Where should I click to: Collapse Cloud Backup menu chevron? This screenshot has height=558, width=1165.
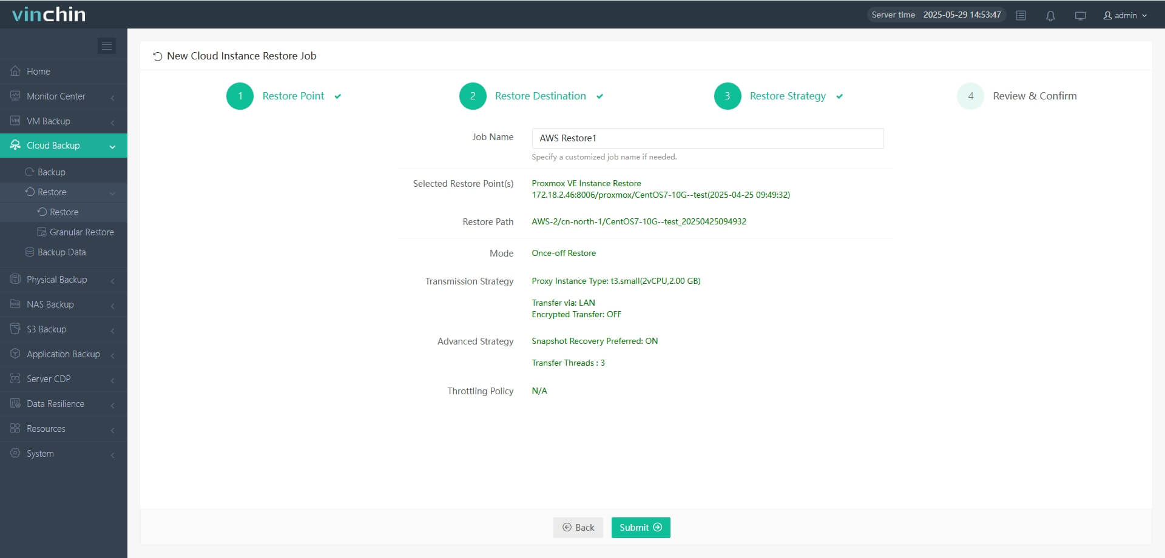click(x=112, y=146)
